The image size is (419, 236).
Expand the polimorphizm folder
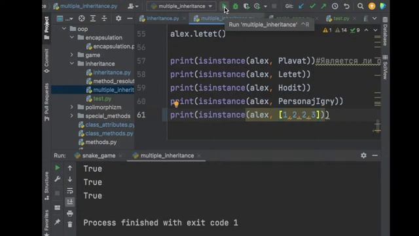(x=71, y=107)
